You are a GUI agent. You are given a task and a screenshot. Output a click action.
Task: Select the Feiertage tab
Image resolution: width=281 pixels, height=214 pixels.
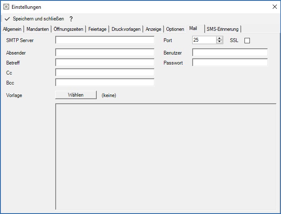(98, 29)
